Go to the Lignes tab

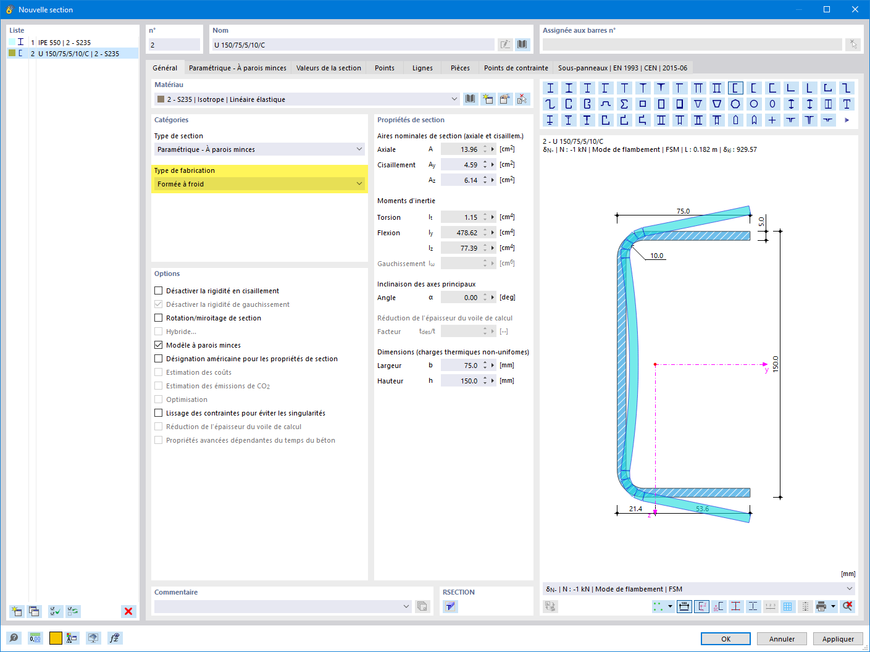[x=422, y=68]
